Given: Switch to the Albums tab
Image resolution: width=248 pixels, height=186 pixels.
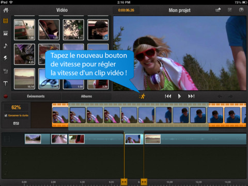Looking at the screenshot, I should (x=86, y=96).
